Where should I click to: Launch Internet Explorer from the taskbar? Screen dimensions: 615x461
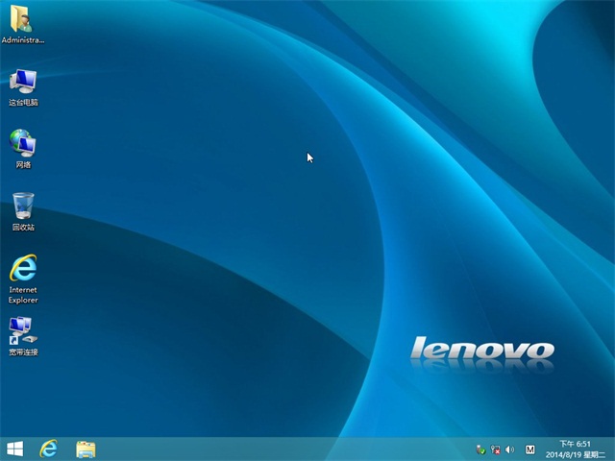pyautogui.click(x=48, y=449)
